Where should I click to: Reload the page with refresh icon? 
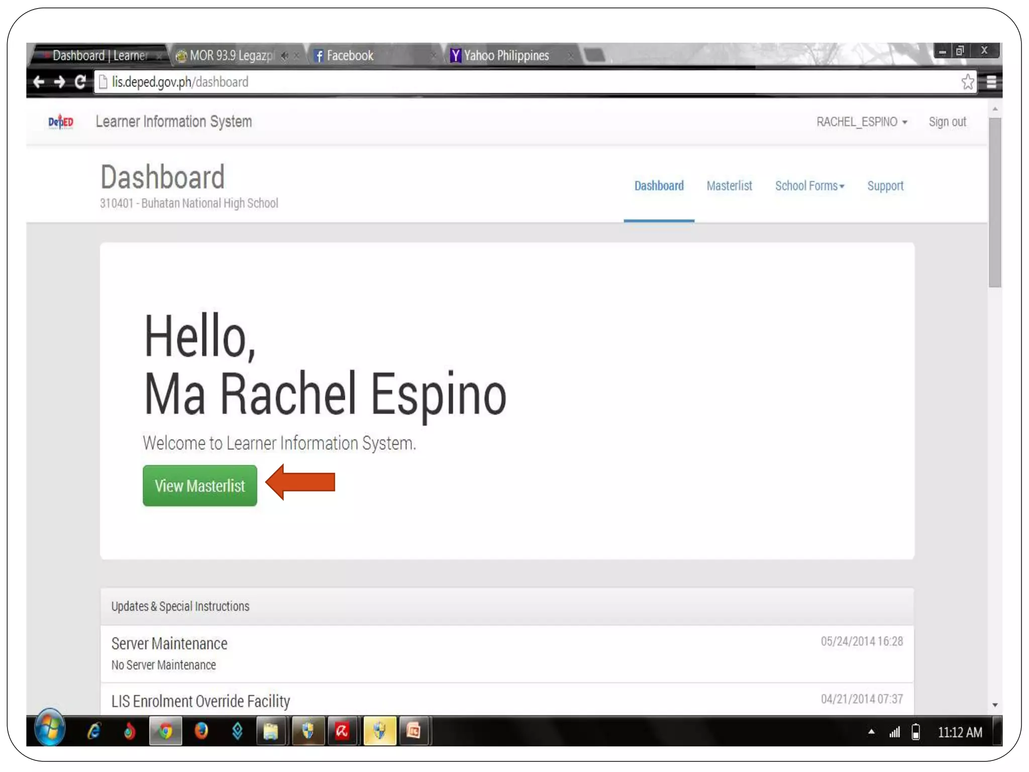80,82
